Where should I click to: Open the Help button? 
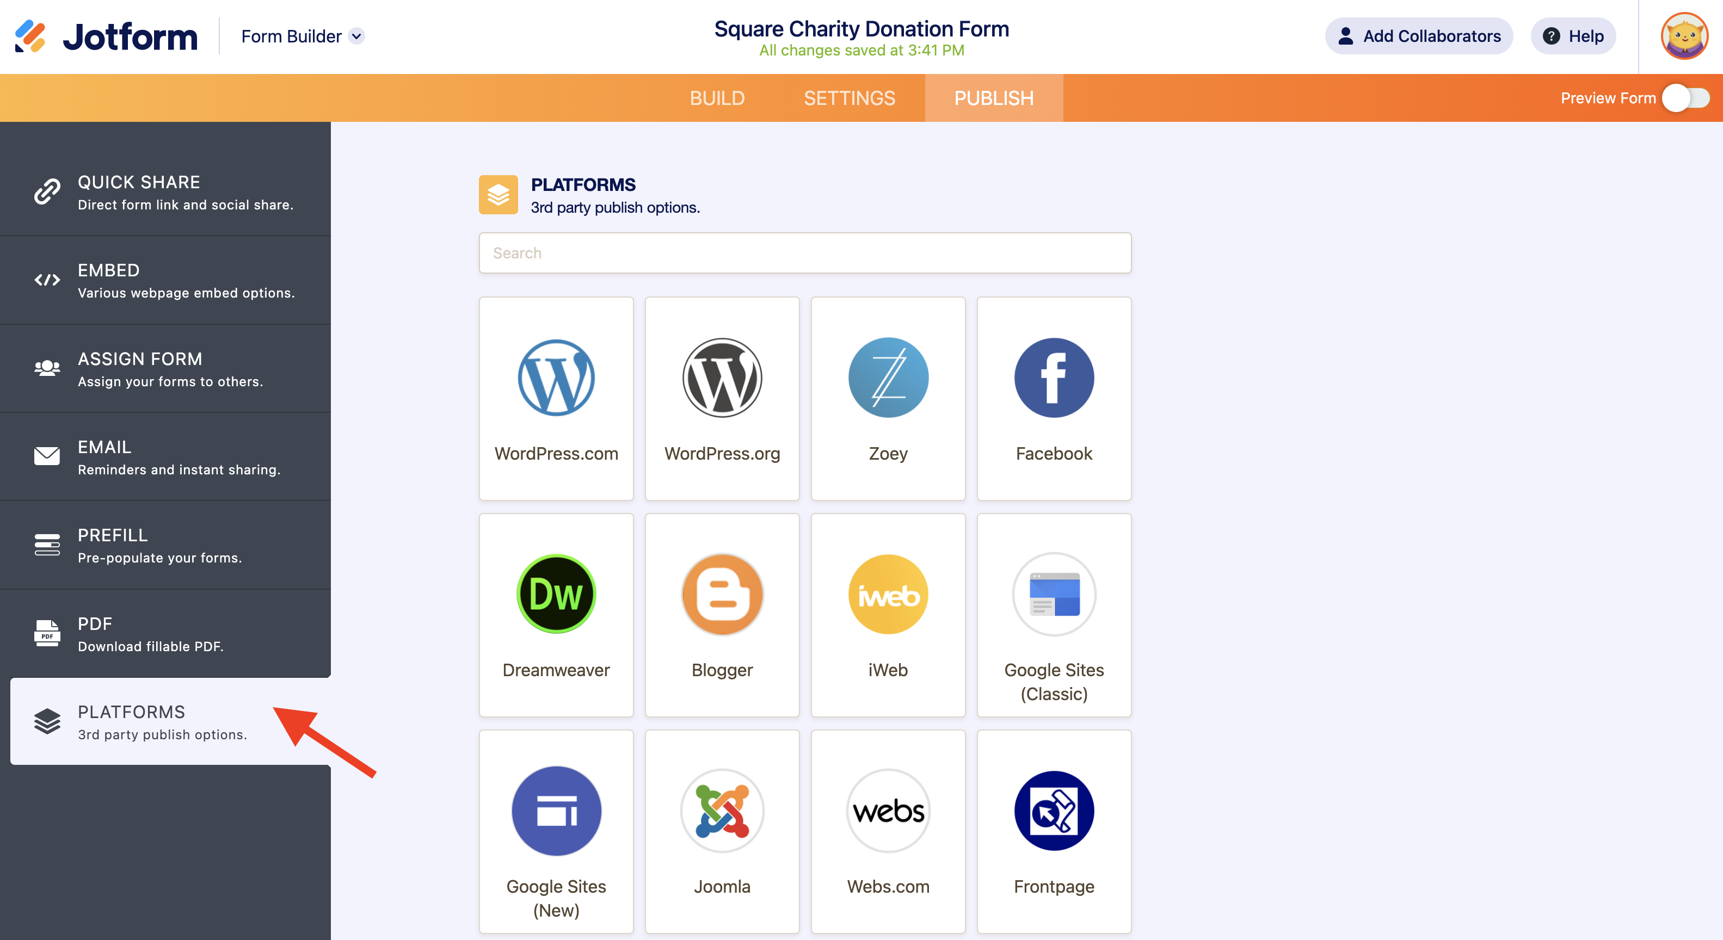click(x=1572, y=36)
